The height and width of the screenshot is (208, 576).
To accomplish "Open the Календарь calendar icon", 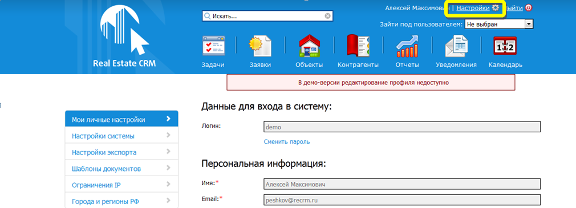I will tap(505, 46).
